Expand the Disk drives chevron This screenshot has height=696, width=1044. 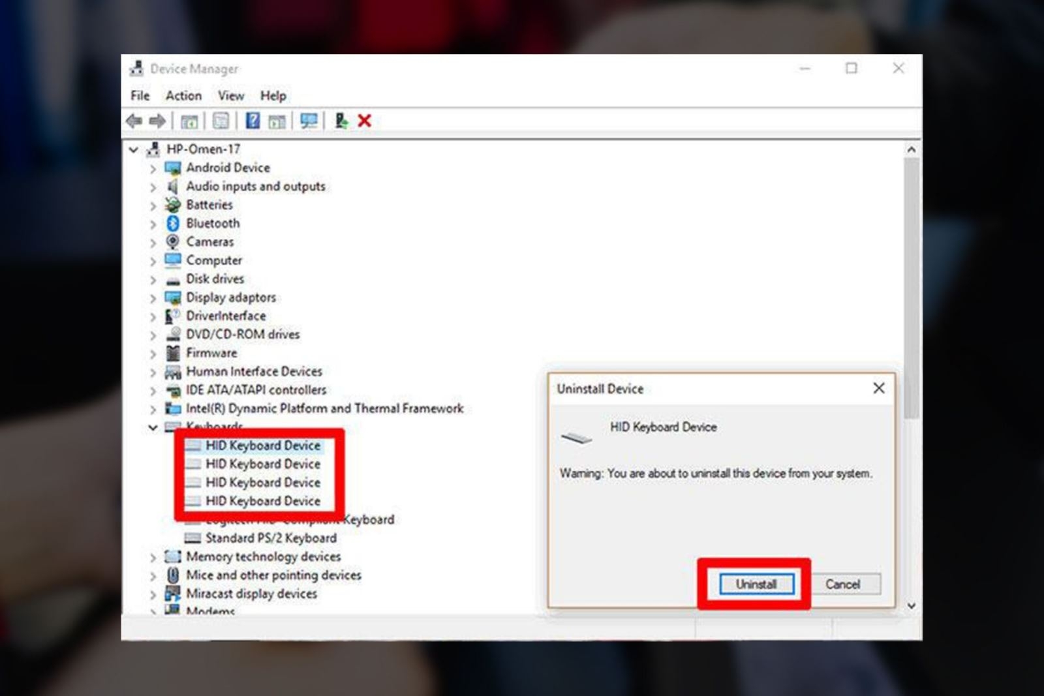153,279
